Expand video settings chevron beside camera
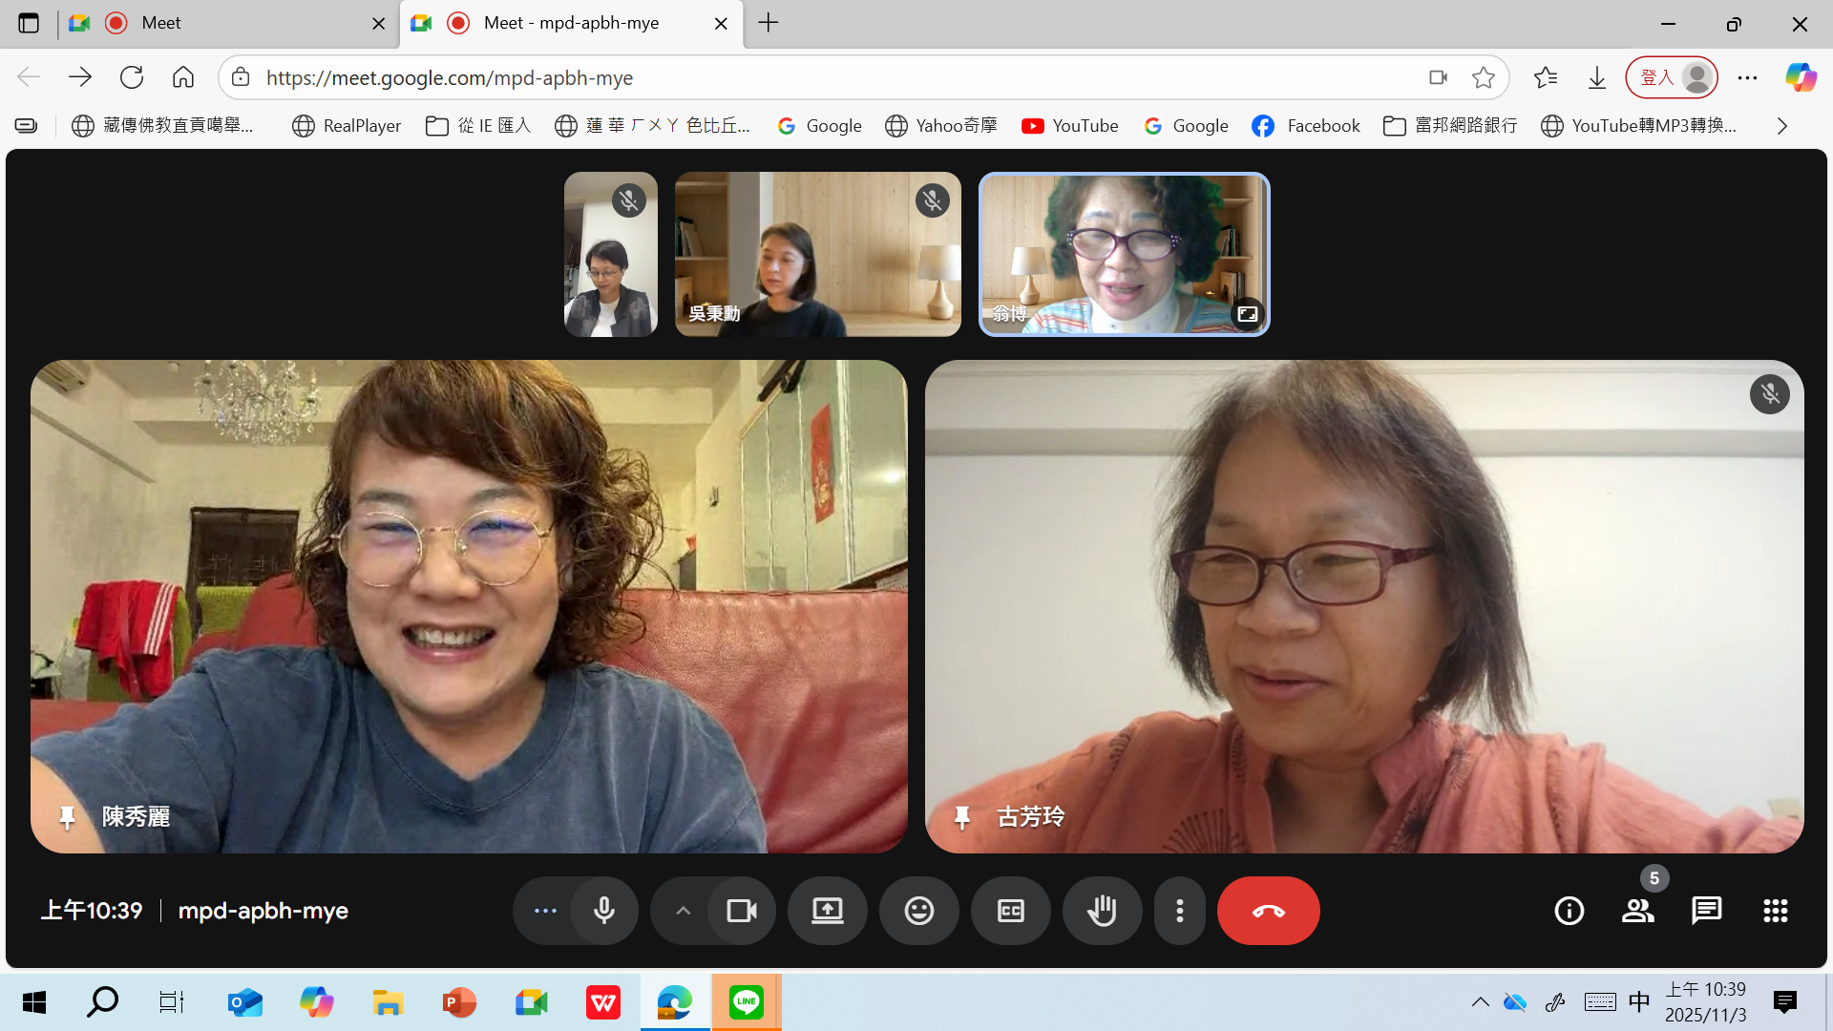 683,911
